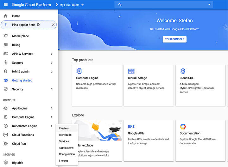The width and height of the screenshot is (228, 167).
Task: Click the Home house icon
Action: 6,16
